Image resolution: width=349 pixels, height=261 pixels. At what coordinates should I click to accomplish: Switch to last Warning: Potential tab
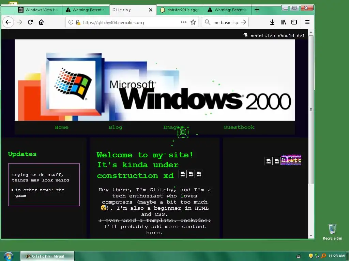[228, 10]
